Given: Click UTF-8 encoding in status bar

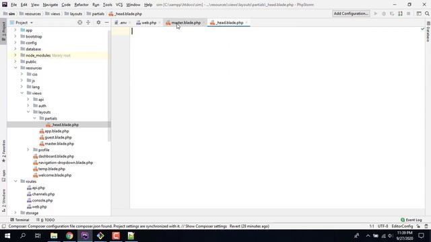Looking at the screenshot, I should (383, 227).
